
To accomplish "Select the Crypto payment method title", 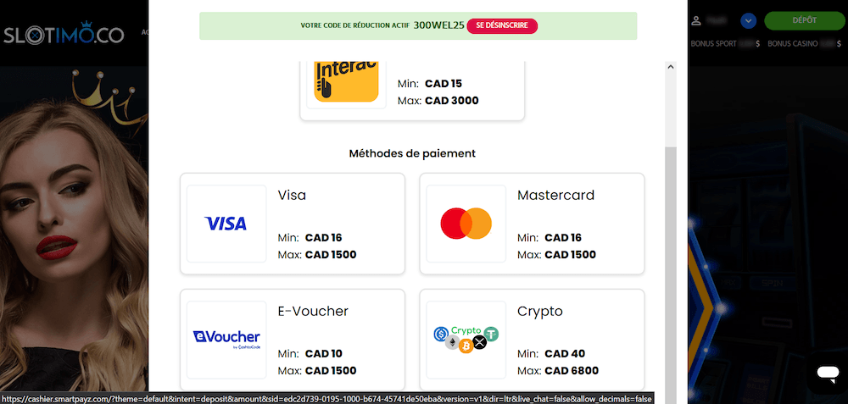I will (x=539, y=311).
